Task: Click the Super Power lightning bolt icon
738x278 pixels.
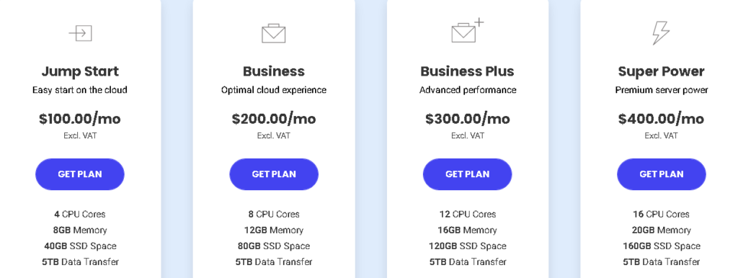Action: (661, 33)
